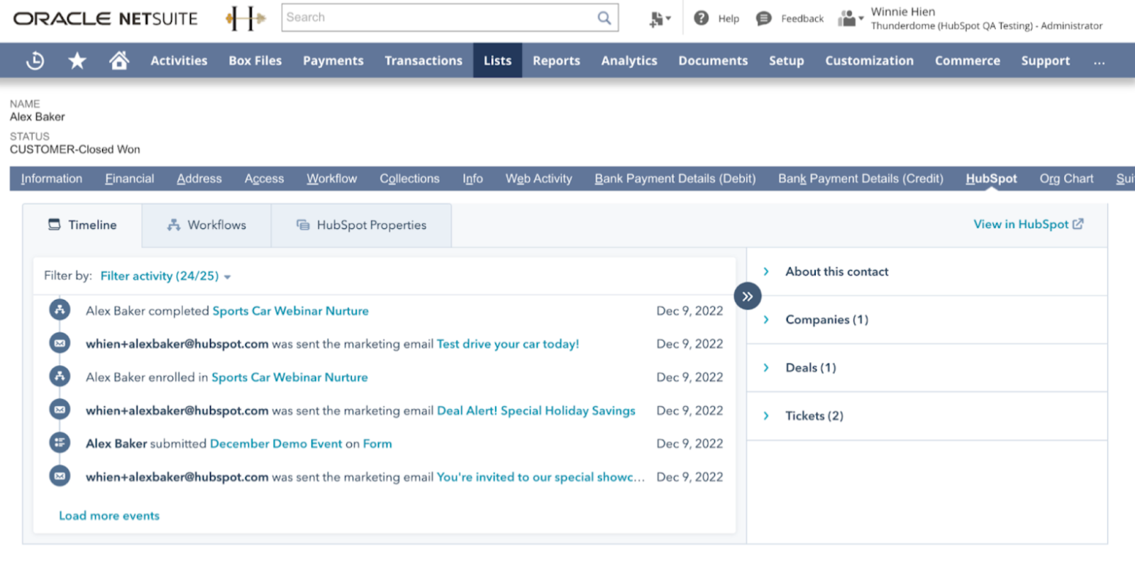
Task: Click the Oracle NetSuite logo
Action: [105, 19]
